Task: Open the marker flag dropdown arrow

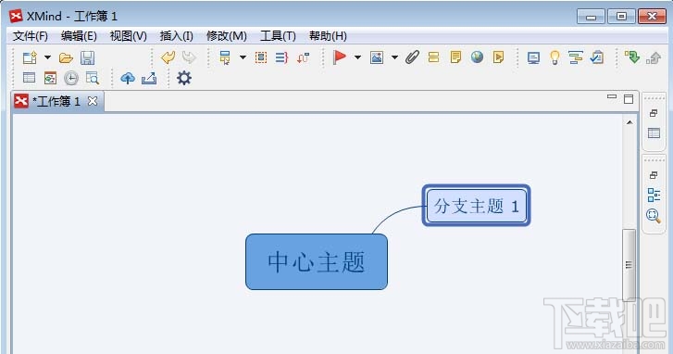Action: [357, 57]
